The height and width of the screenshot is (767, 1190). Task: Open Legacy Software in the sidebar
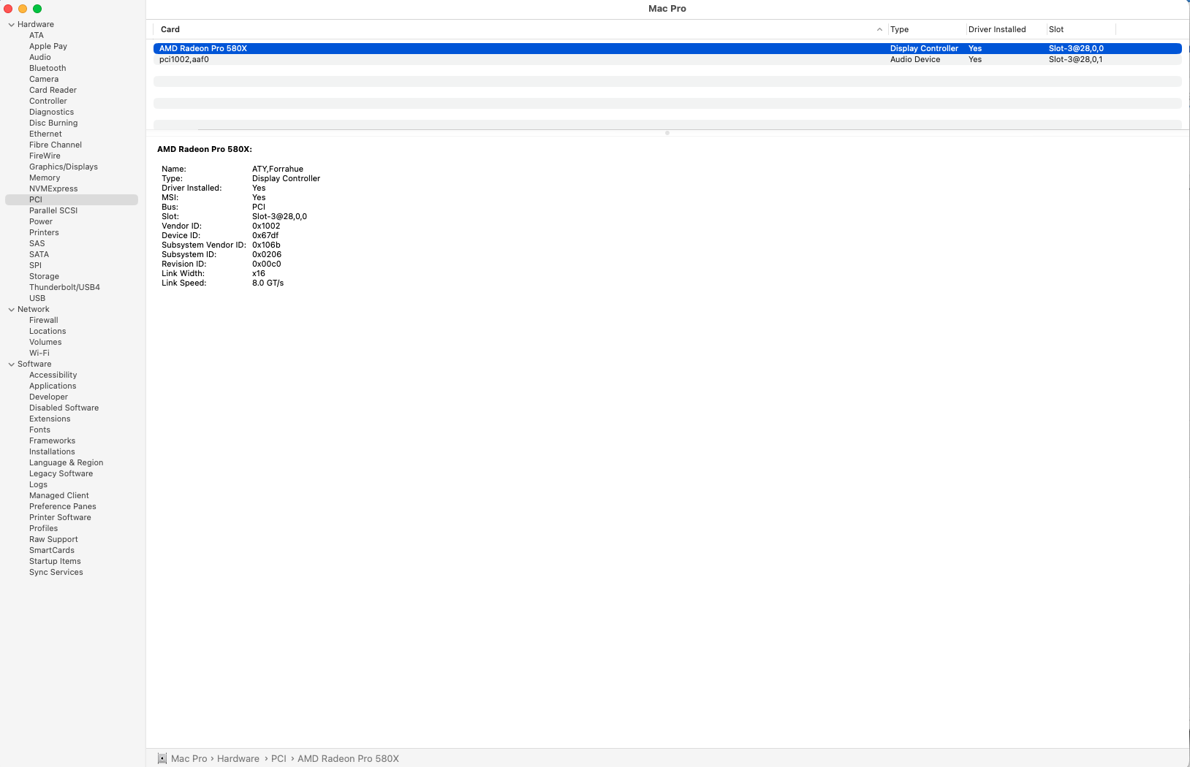click(61, 474)
